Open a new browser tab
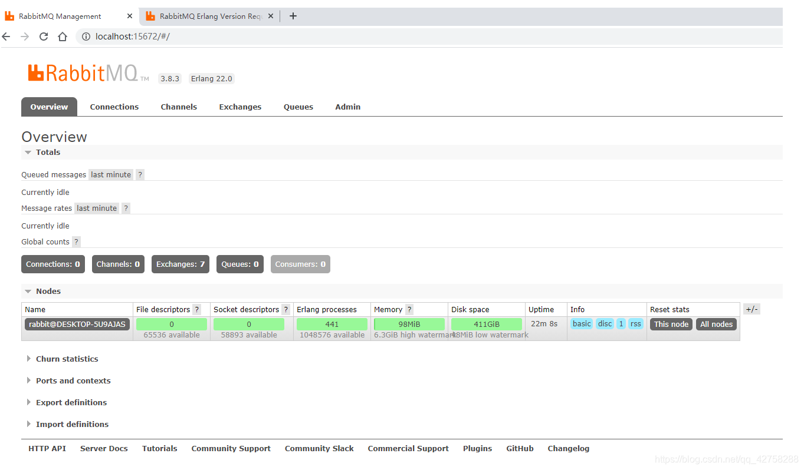 [x=293, y=16]
